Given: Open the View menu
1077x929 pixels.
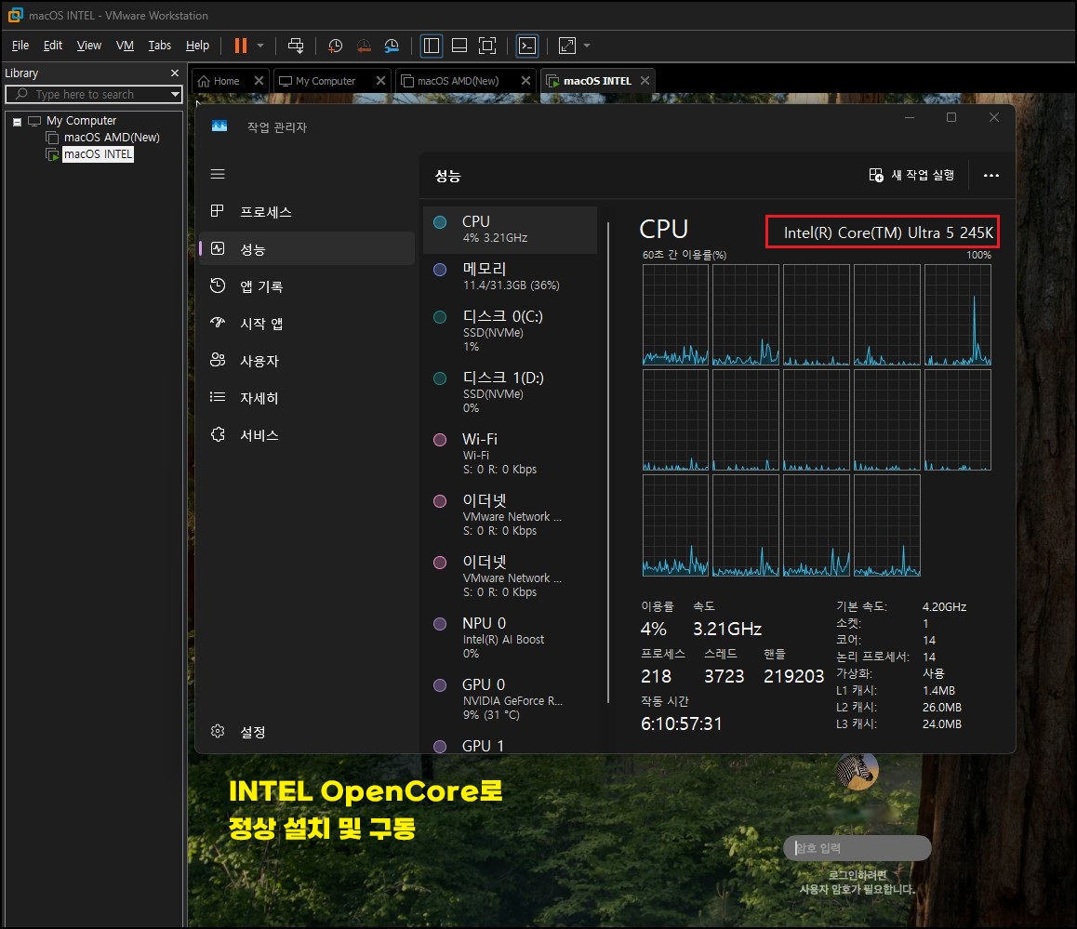Looking at the screenshot, I should [89, 46].
